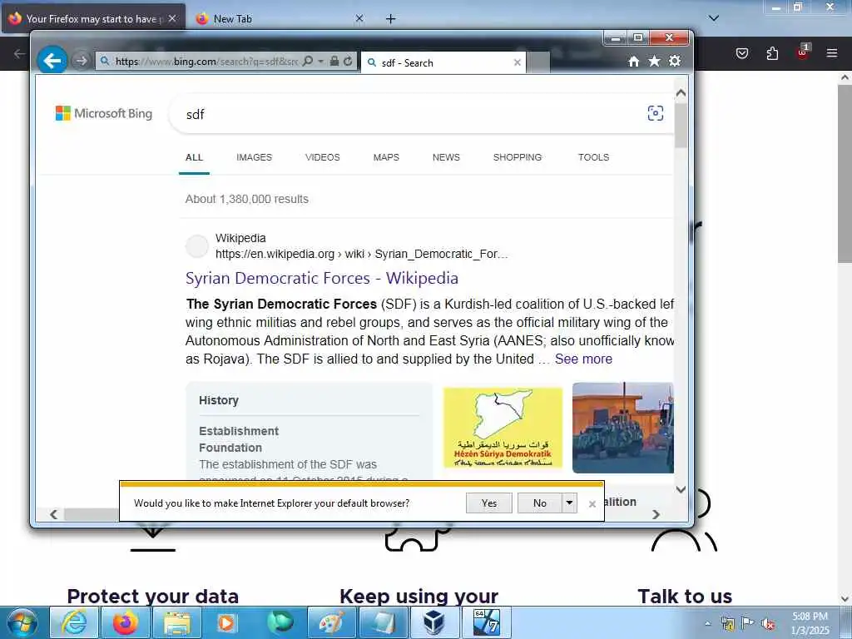This screenshot has height=639, width=852.
Task: Click Firefox page scrollbar thumb
Action: (x=845, y=174)
